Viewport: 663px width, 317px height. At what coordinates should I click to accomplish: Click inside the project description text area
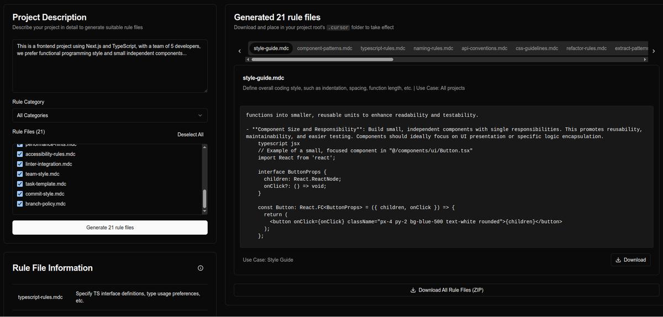(x=110, y=66)
